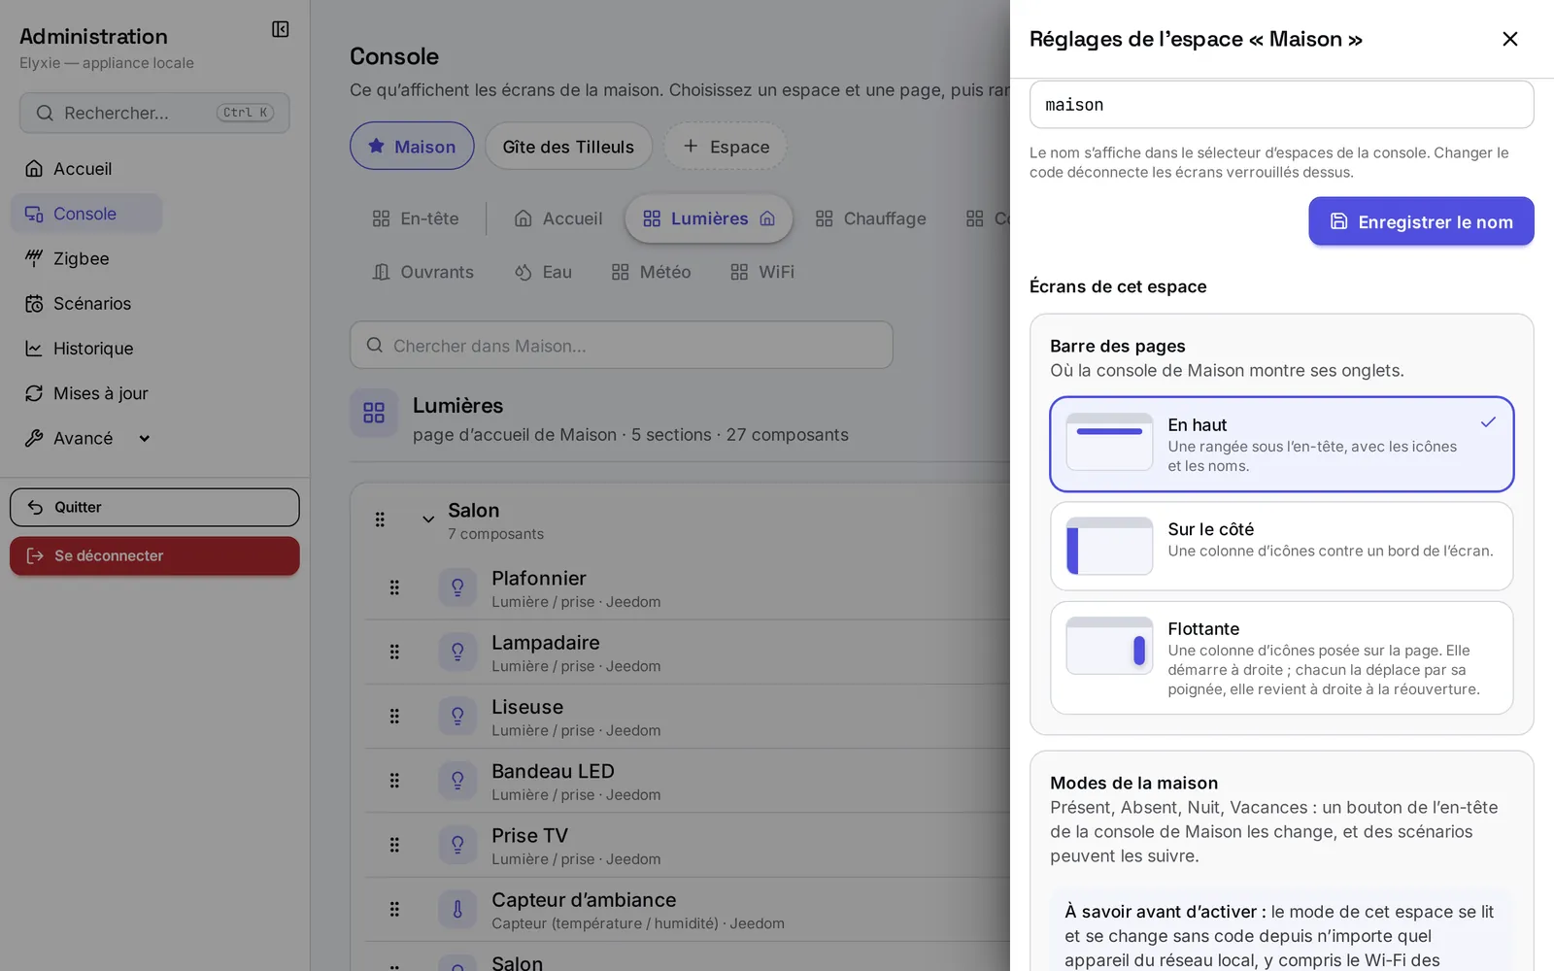Edit the space name field containing maison
This screenshot has width=1554, height=971.
tap(1281, 105)
